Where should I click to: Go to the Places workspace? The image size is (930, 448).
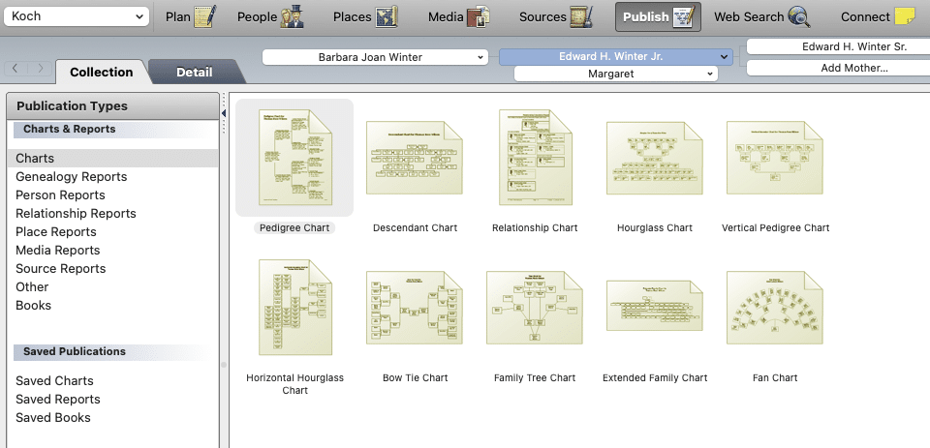387,16
